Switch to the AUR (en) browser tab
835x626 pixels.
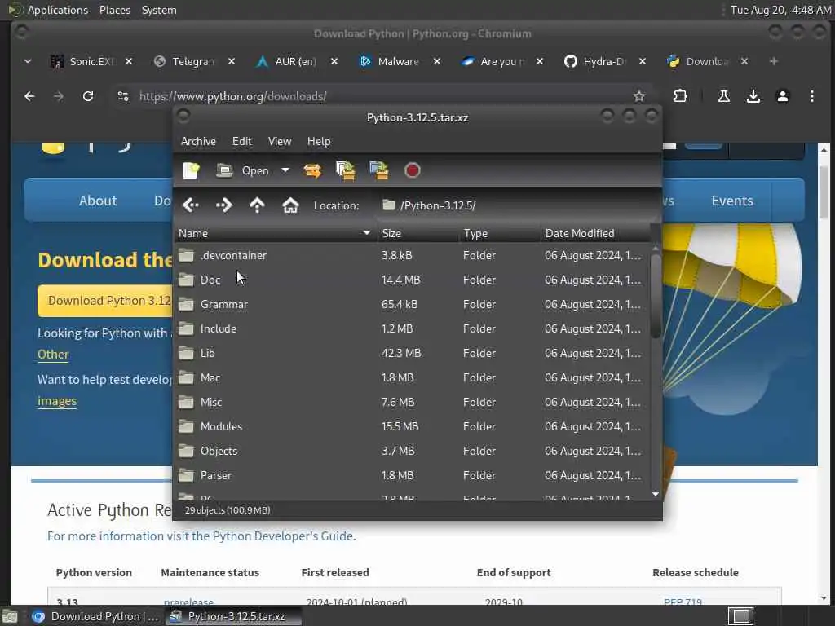pyautogui.click(x=294, y=62)
